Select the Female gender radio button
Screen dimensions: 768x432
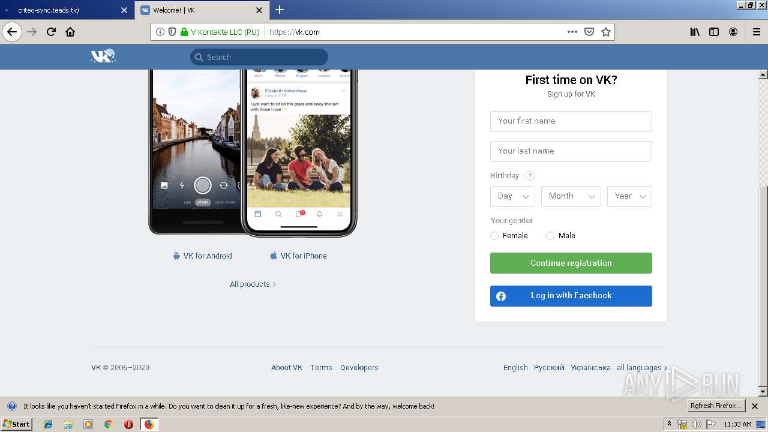coord(494,236)
